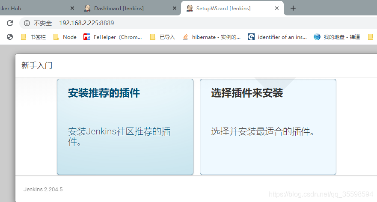Click the 禅道 blue globe icon

point(317,37)
